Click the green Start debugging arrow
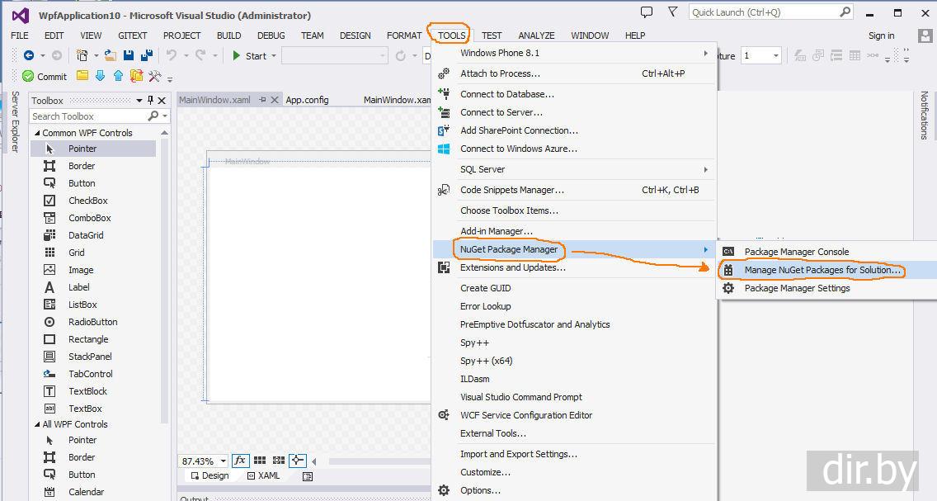The width and height of the screenshot is (937, 501). point(237,55)
